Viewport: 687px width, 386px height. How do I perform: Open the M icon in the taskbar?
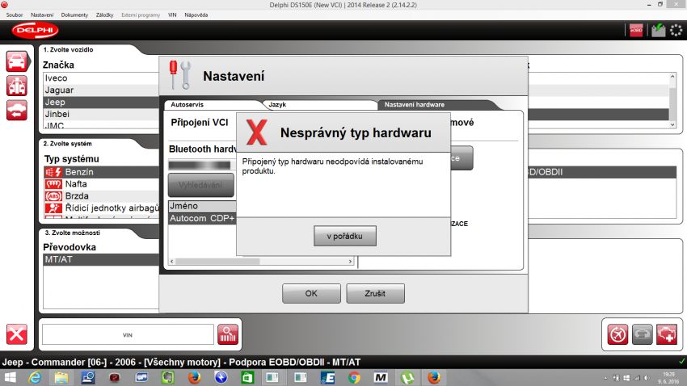[x=381, y=377]
